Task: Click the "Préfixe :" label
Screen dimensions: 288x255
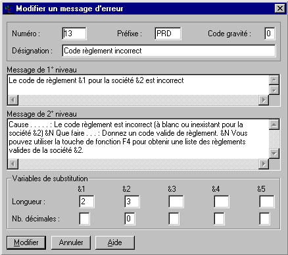Action: click(x=130, y=34)
